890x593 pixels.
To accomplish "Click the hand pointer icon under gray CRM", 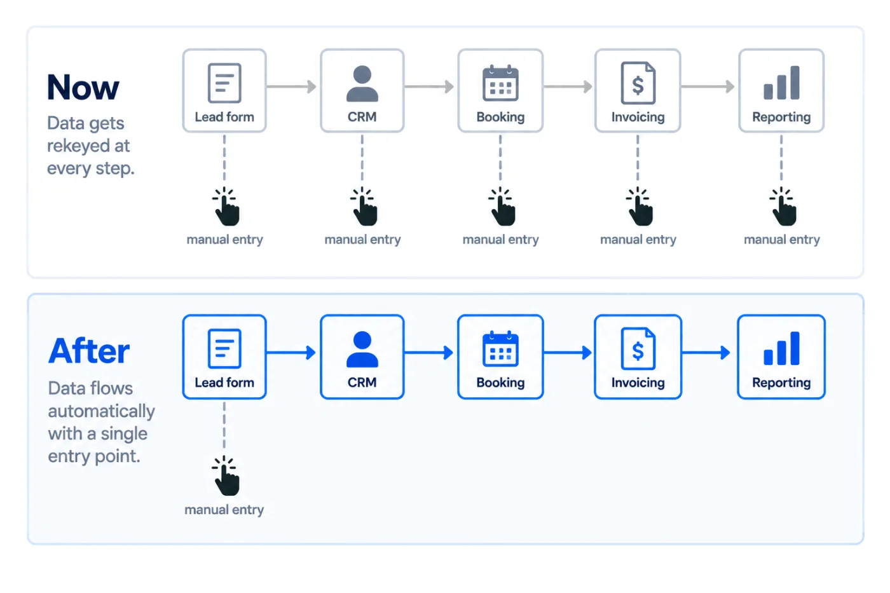I will click(x=364, y=207).
